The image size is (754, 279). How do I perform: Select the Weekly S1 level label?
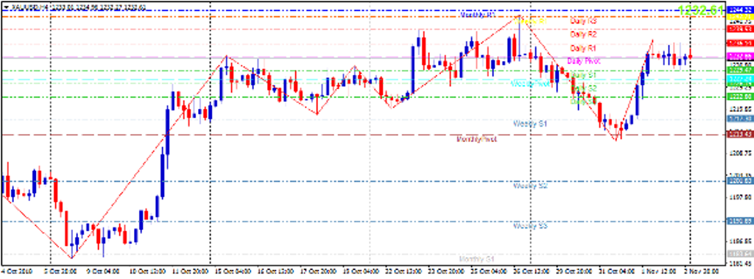tap(531, 124)
